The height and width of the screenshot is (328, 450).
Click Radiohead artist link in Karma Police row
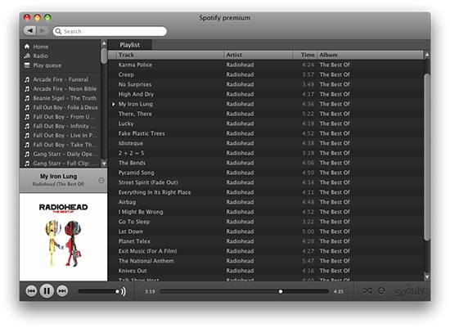point(240,65)
